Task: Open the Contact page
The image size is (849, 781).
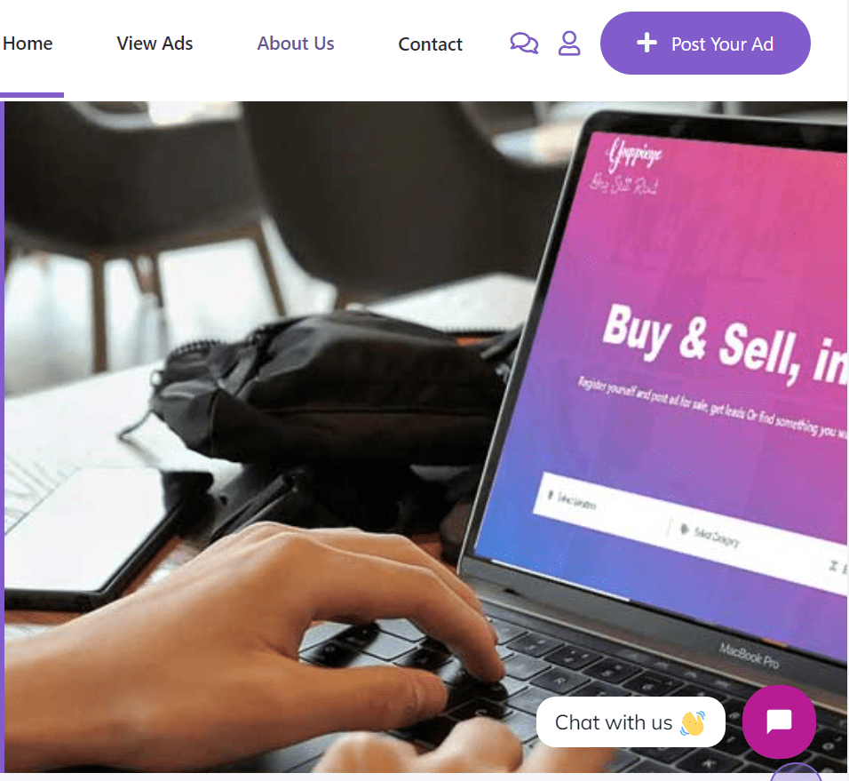Action: [x=431, y=44]
